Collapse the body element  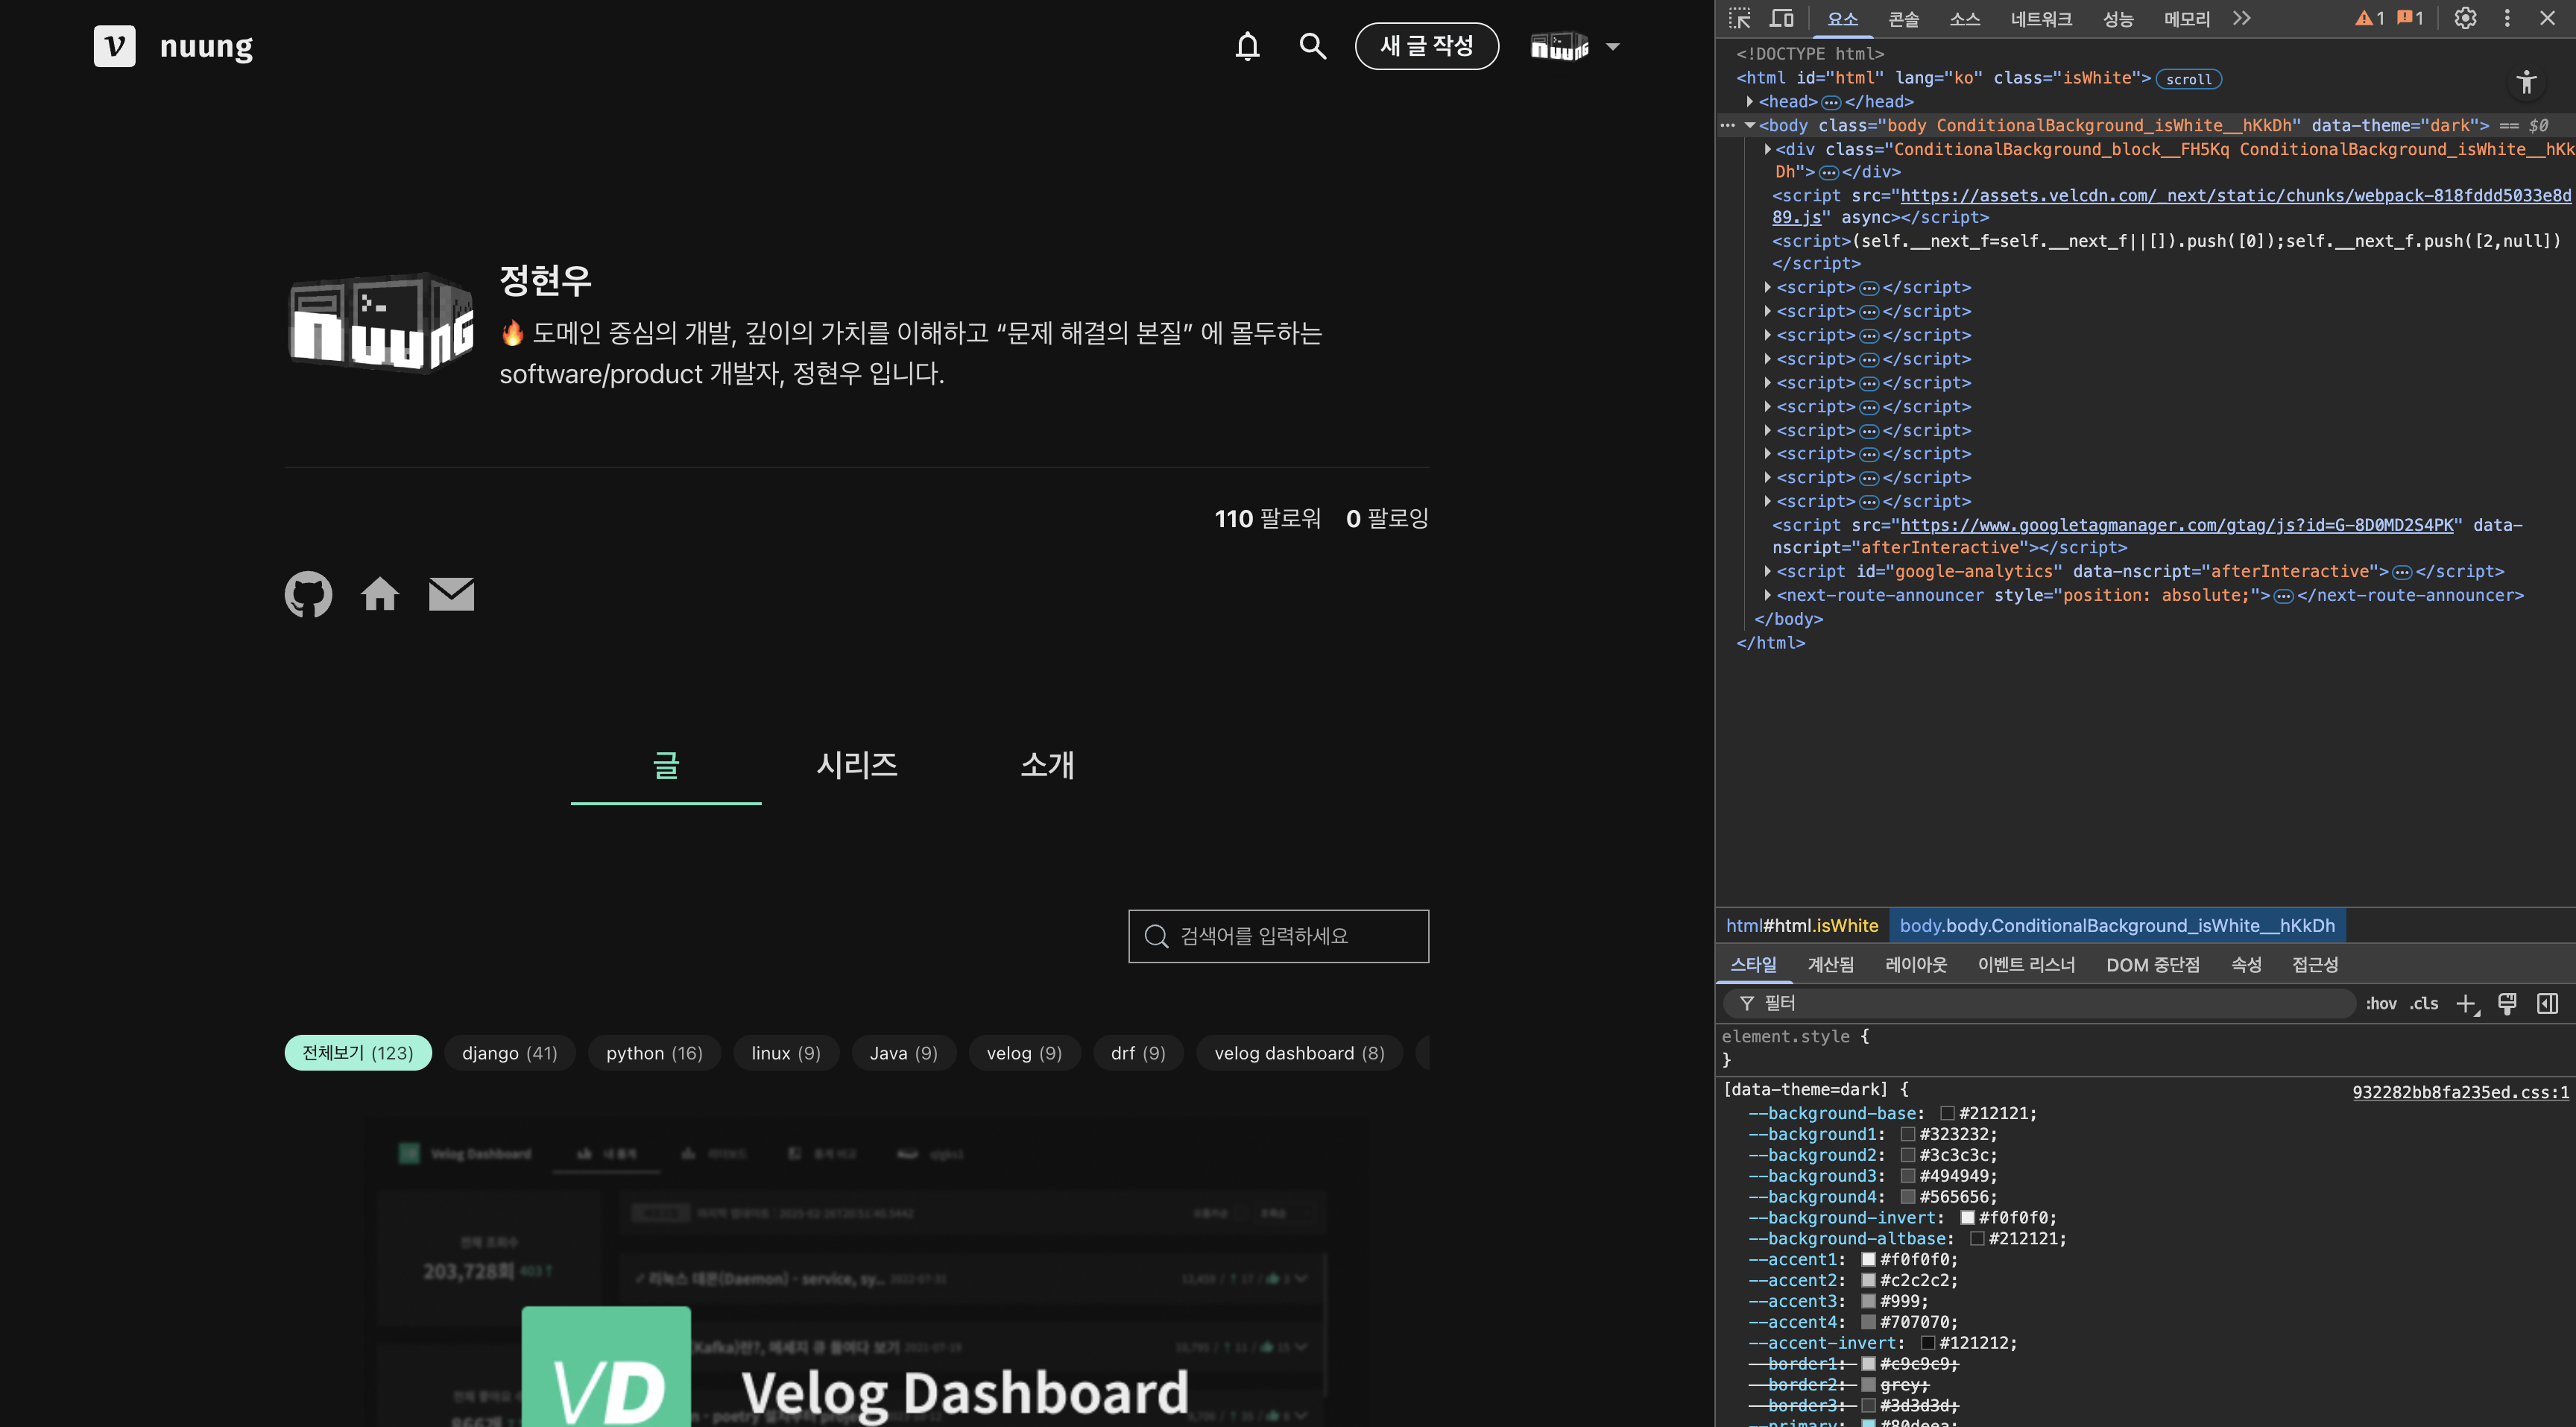[1750, 126]
